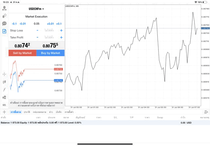This screenshot has width=210, height=146.
Task: Click the 0.05 volume field
Action: (x=36, y=24)
